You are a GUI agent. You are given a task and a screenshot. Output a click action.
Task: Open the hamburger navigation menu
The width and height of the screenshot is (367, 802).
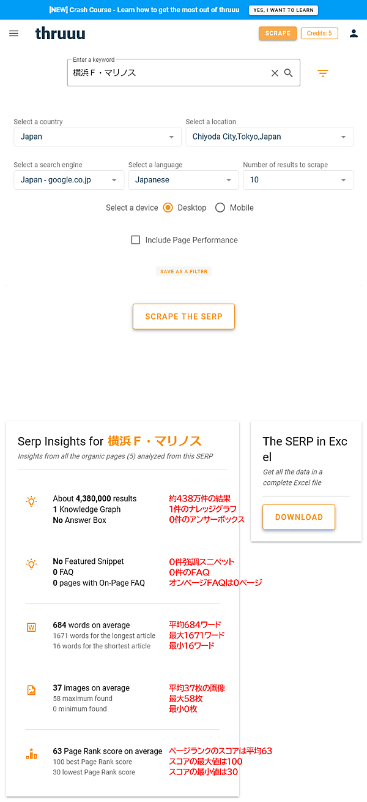[14, 34]
